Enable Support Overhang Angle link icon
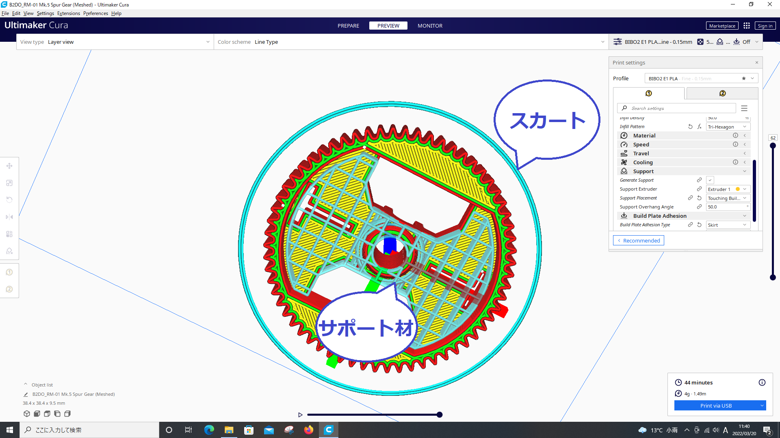 click(700, 206)
